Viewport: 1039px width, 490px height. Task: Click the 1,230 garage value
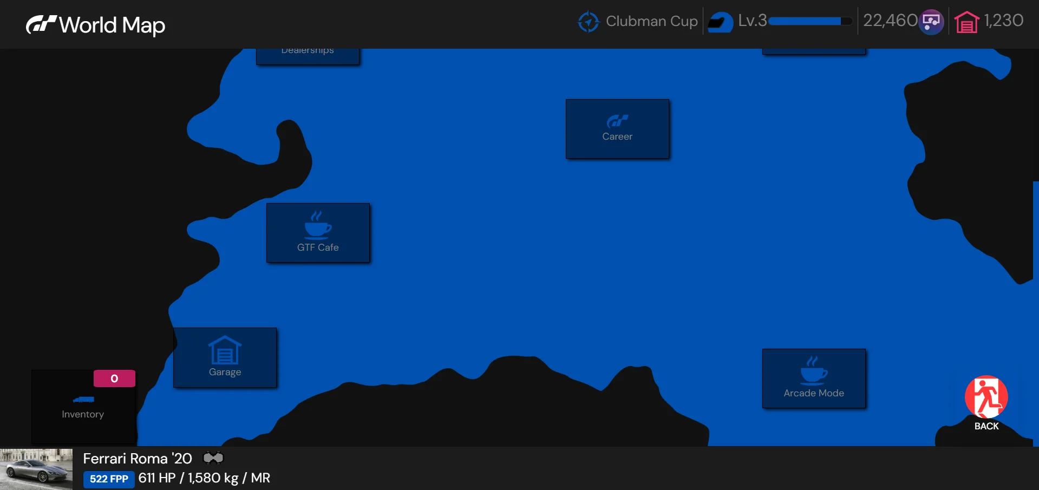tap(1004, 21)
